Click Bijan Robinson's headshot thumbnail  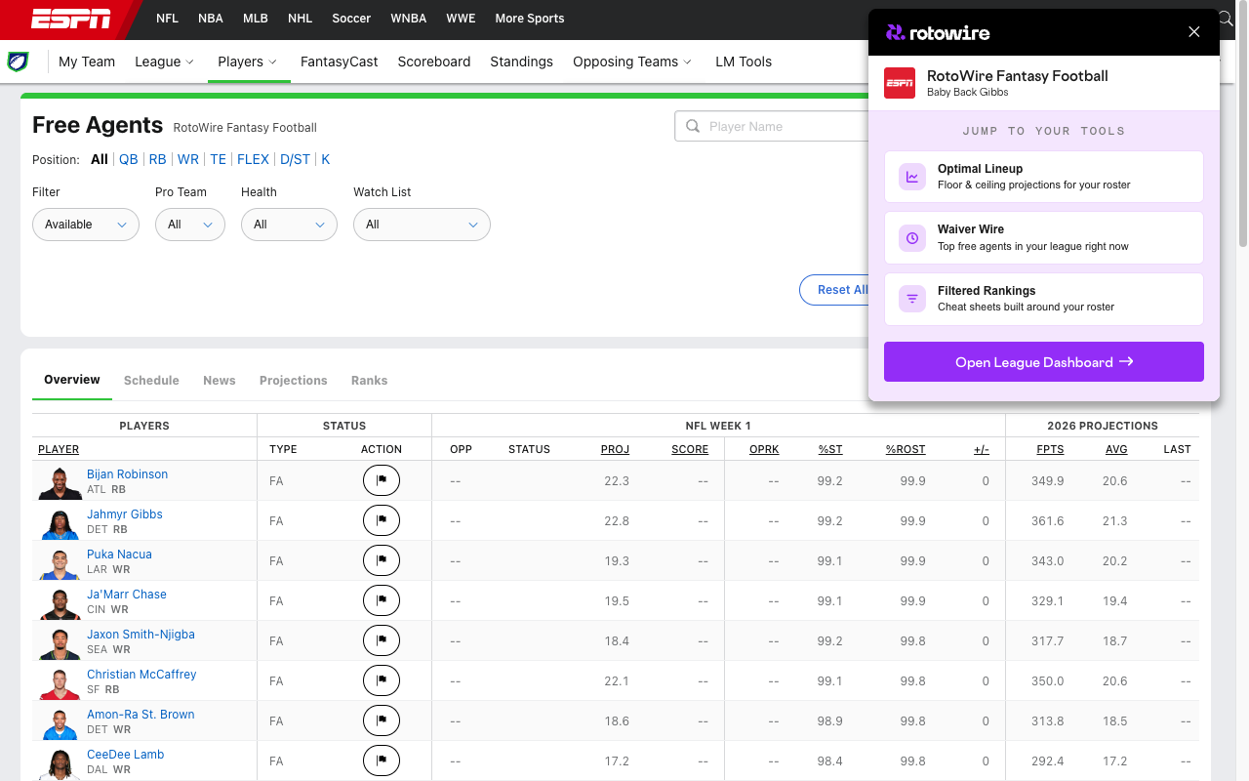60,482
